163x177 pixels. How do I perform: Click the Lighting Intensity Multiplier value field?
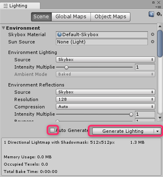145,67
